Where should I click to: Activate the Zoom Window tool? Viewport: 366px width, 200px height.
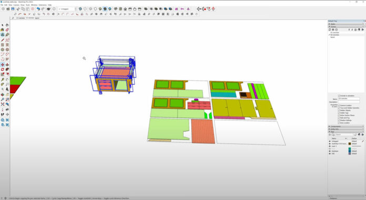pyautogui.click(x=7, y=99)
